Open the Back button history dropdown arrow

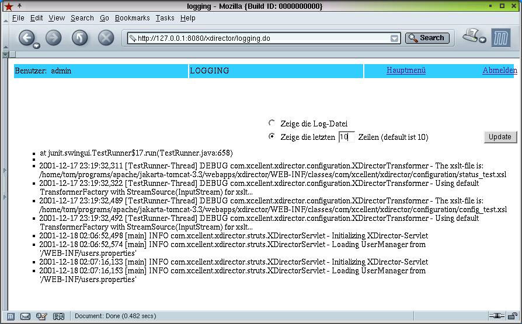pyautogui.click(x=37, y=45)
